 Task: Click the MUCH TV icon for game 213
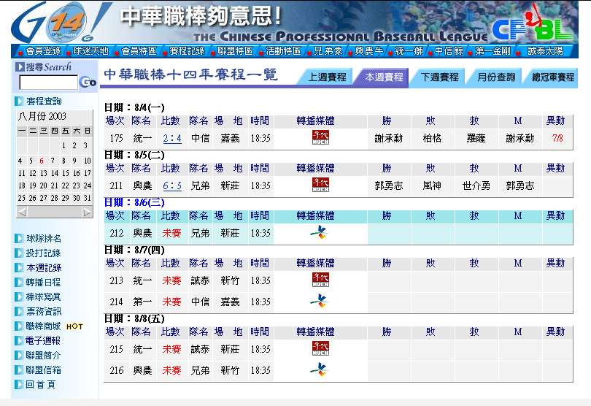(x=320, y=280)
